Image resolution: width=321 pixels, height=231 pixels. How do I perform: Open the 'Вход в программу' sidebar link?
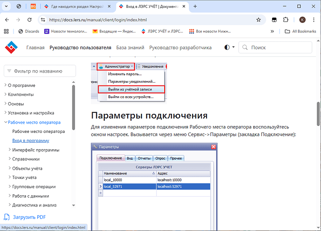coord(31,141)
